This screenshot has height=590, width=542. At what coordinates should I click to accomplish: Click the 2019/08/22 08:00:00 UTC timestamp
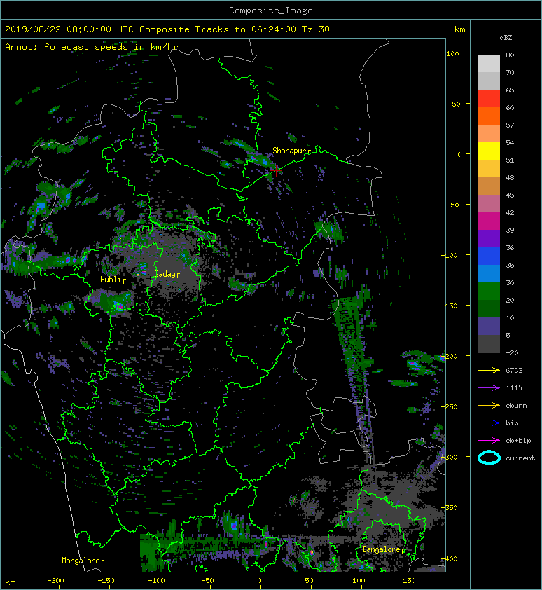click(69, 29)
